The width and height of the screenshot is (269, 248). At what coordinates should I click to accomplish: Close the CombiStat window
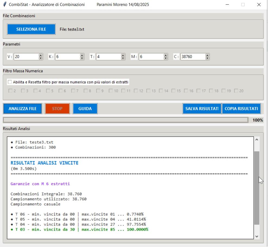(259, 5)
